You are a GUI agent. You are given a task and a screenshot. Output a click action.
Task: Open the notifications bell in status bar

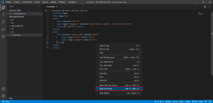click(x=210, y=102)
